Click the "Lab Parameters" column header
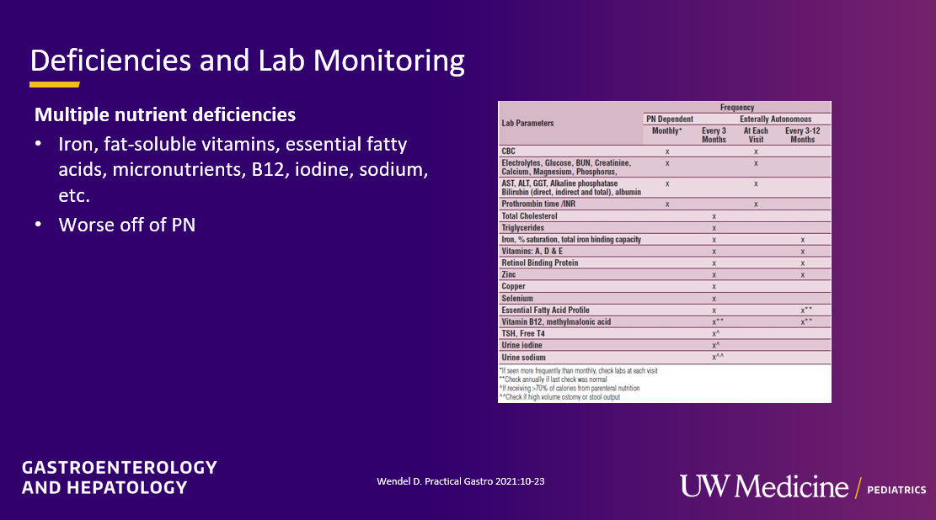 [528, 123]
